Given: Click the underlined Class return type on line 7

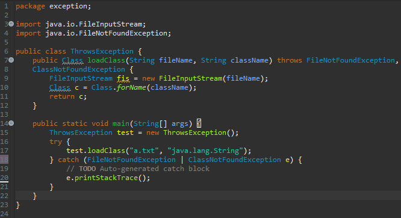Looking at the screenshot, I should (72, 60).
